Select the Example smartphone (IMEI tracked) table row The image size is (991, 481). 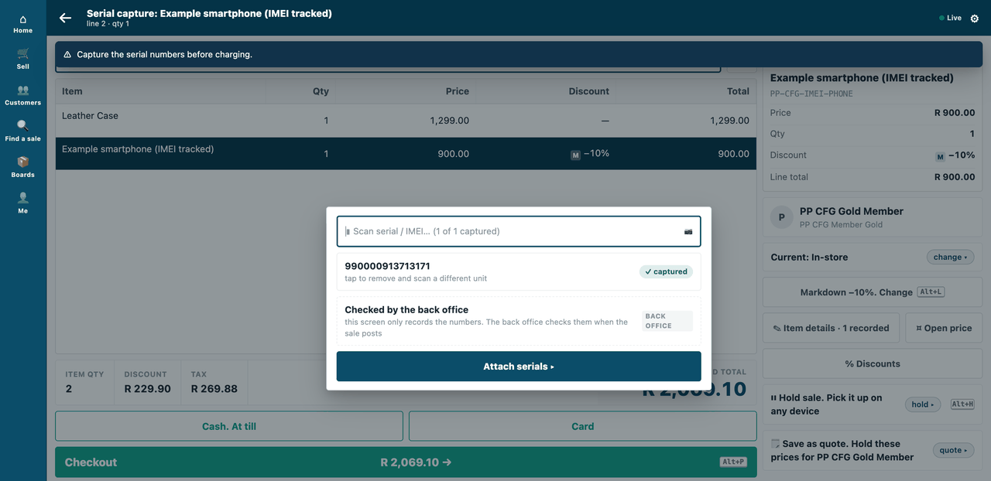(406, 154)
